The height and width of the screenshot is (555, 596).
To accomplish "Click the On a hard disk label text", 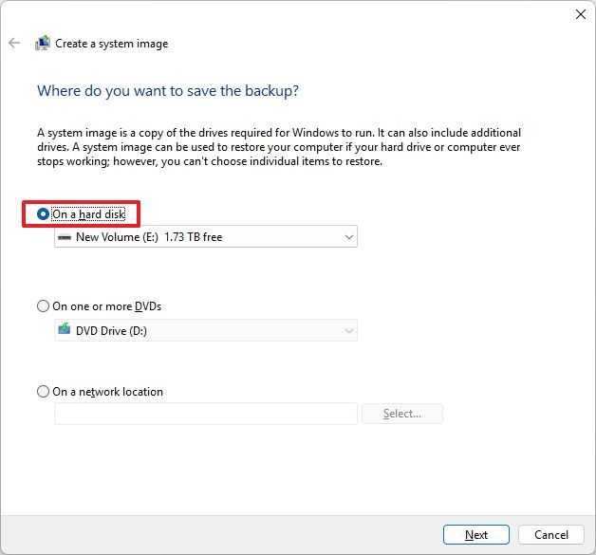I will tap(88, 214).
